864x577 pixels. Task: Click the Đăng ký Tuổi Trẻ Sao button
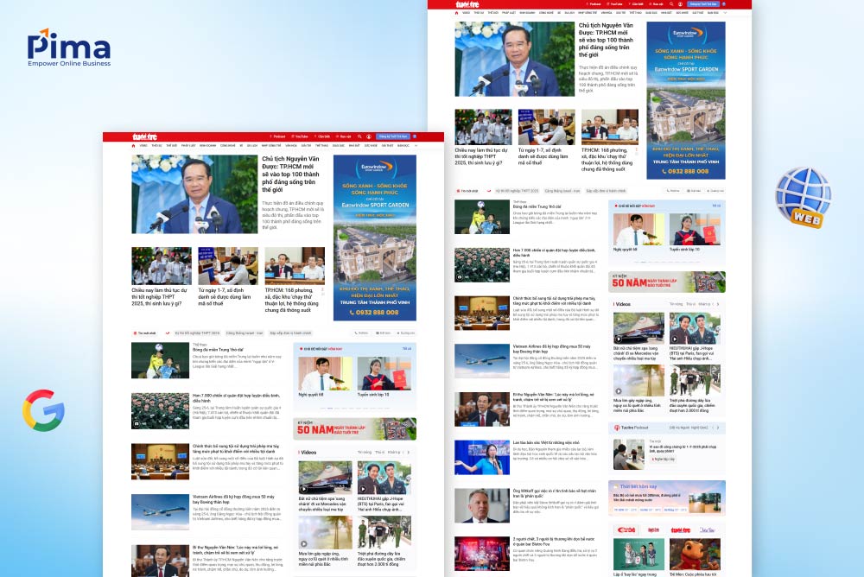click(x=394, y=136)
